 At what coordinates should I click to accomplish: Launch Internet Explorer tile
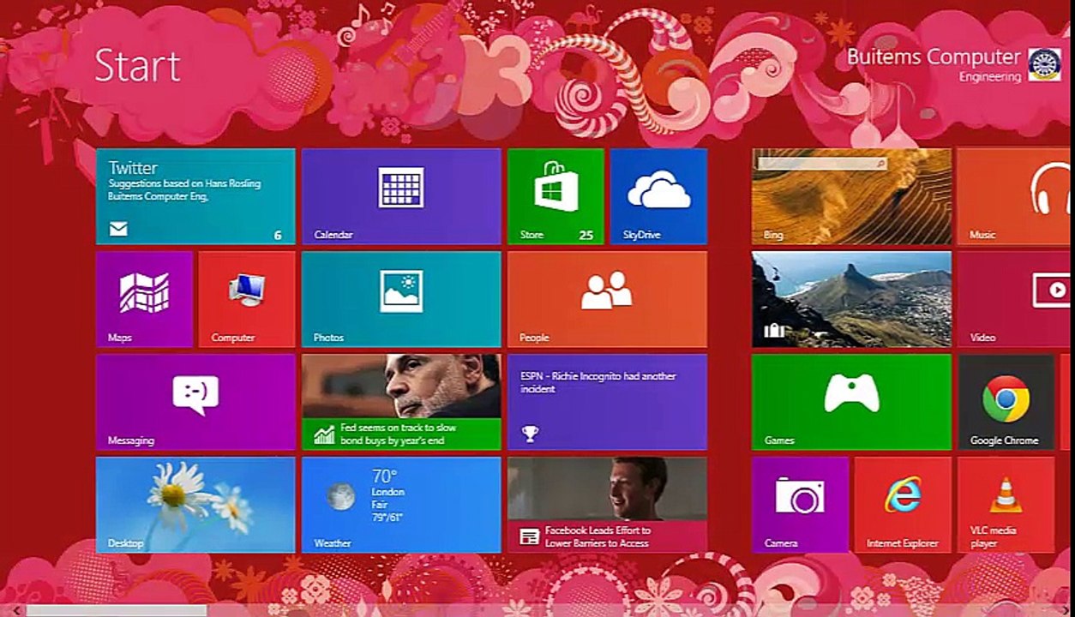point(903,505)
